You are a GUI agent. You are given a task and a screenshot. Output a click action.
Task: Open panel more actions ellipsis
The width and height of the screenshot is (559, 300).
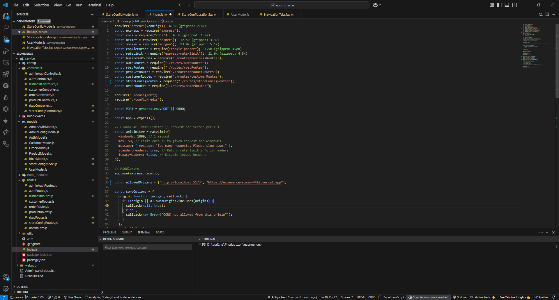[x=541, y=232]
